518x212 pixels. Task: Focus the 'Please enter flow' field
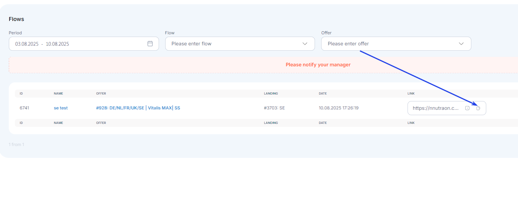(x=240, y=43)
